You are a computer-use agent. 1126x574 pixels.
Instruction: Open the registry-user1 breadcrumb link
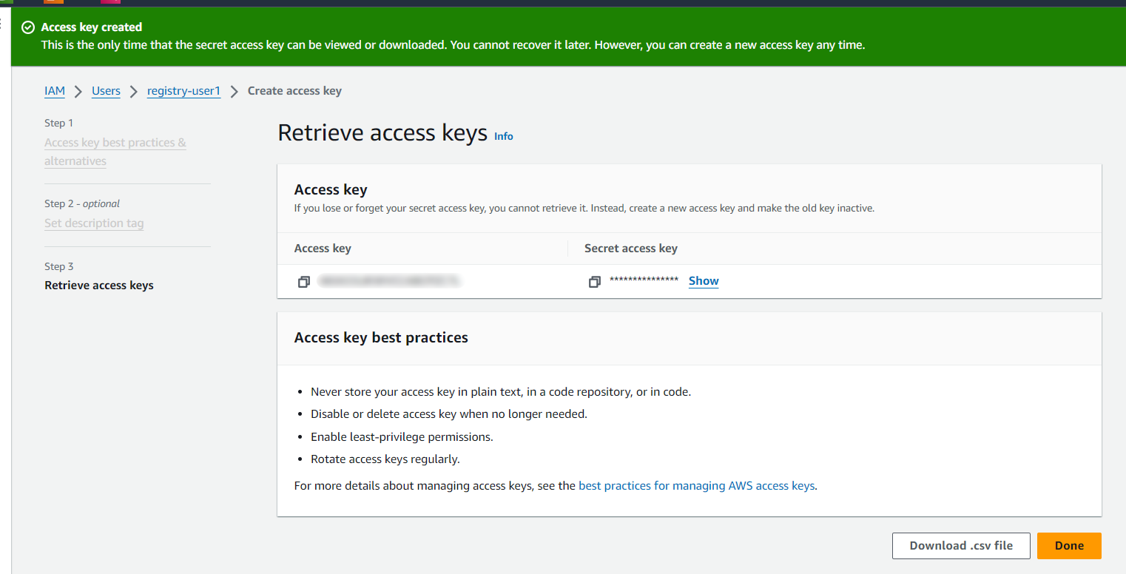click(x=183, y=91)
